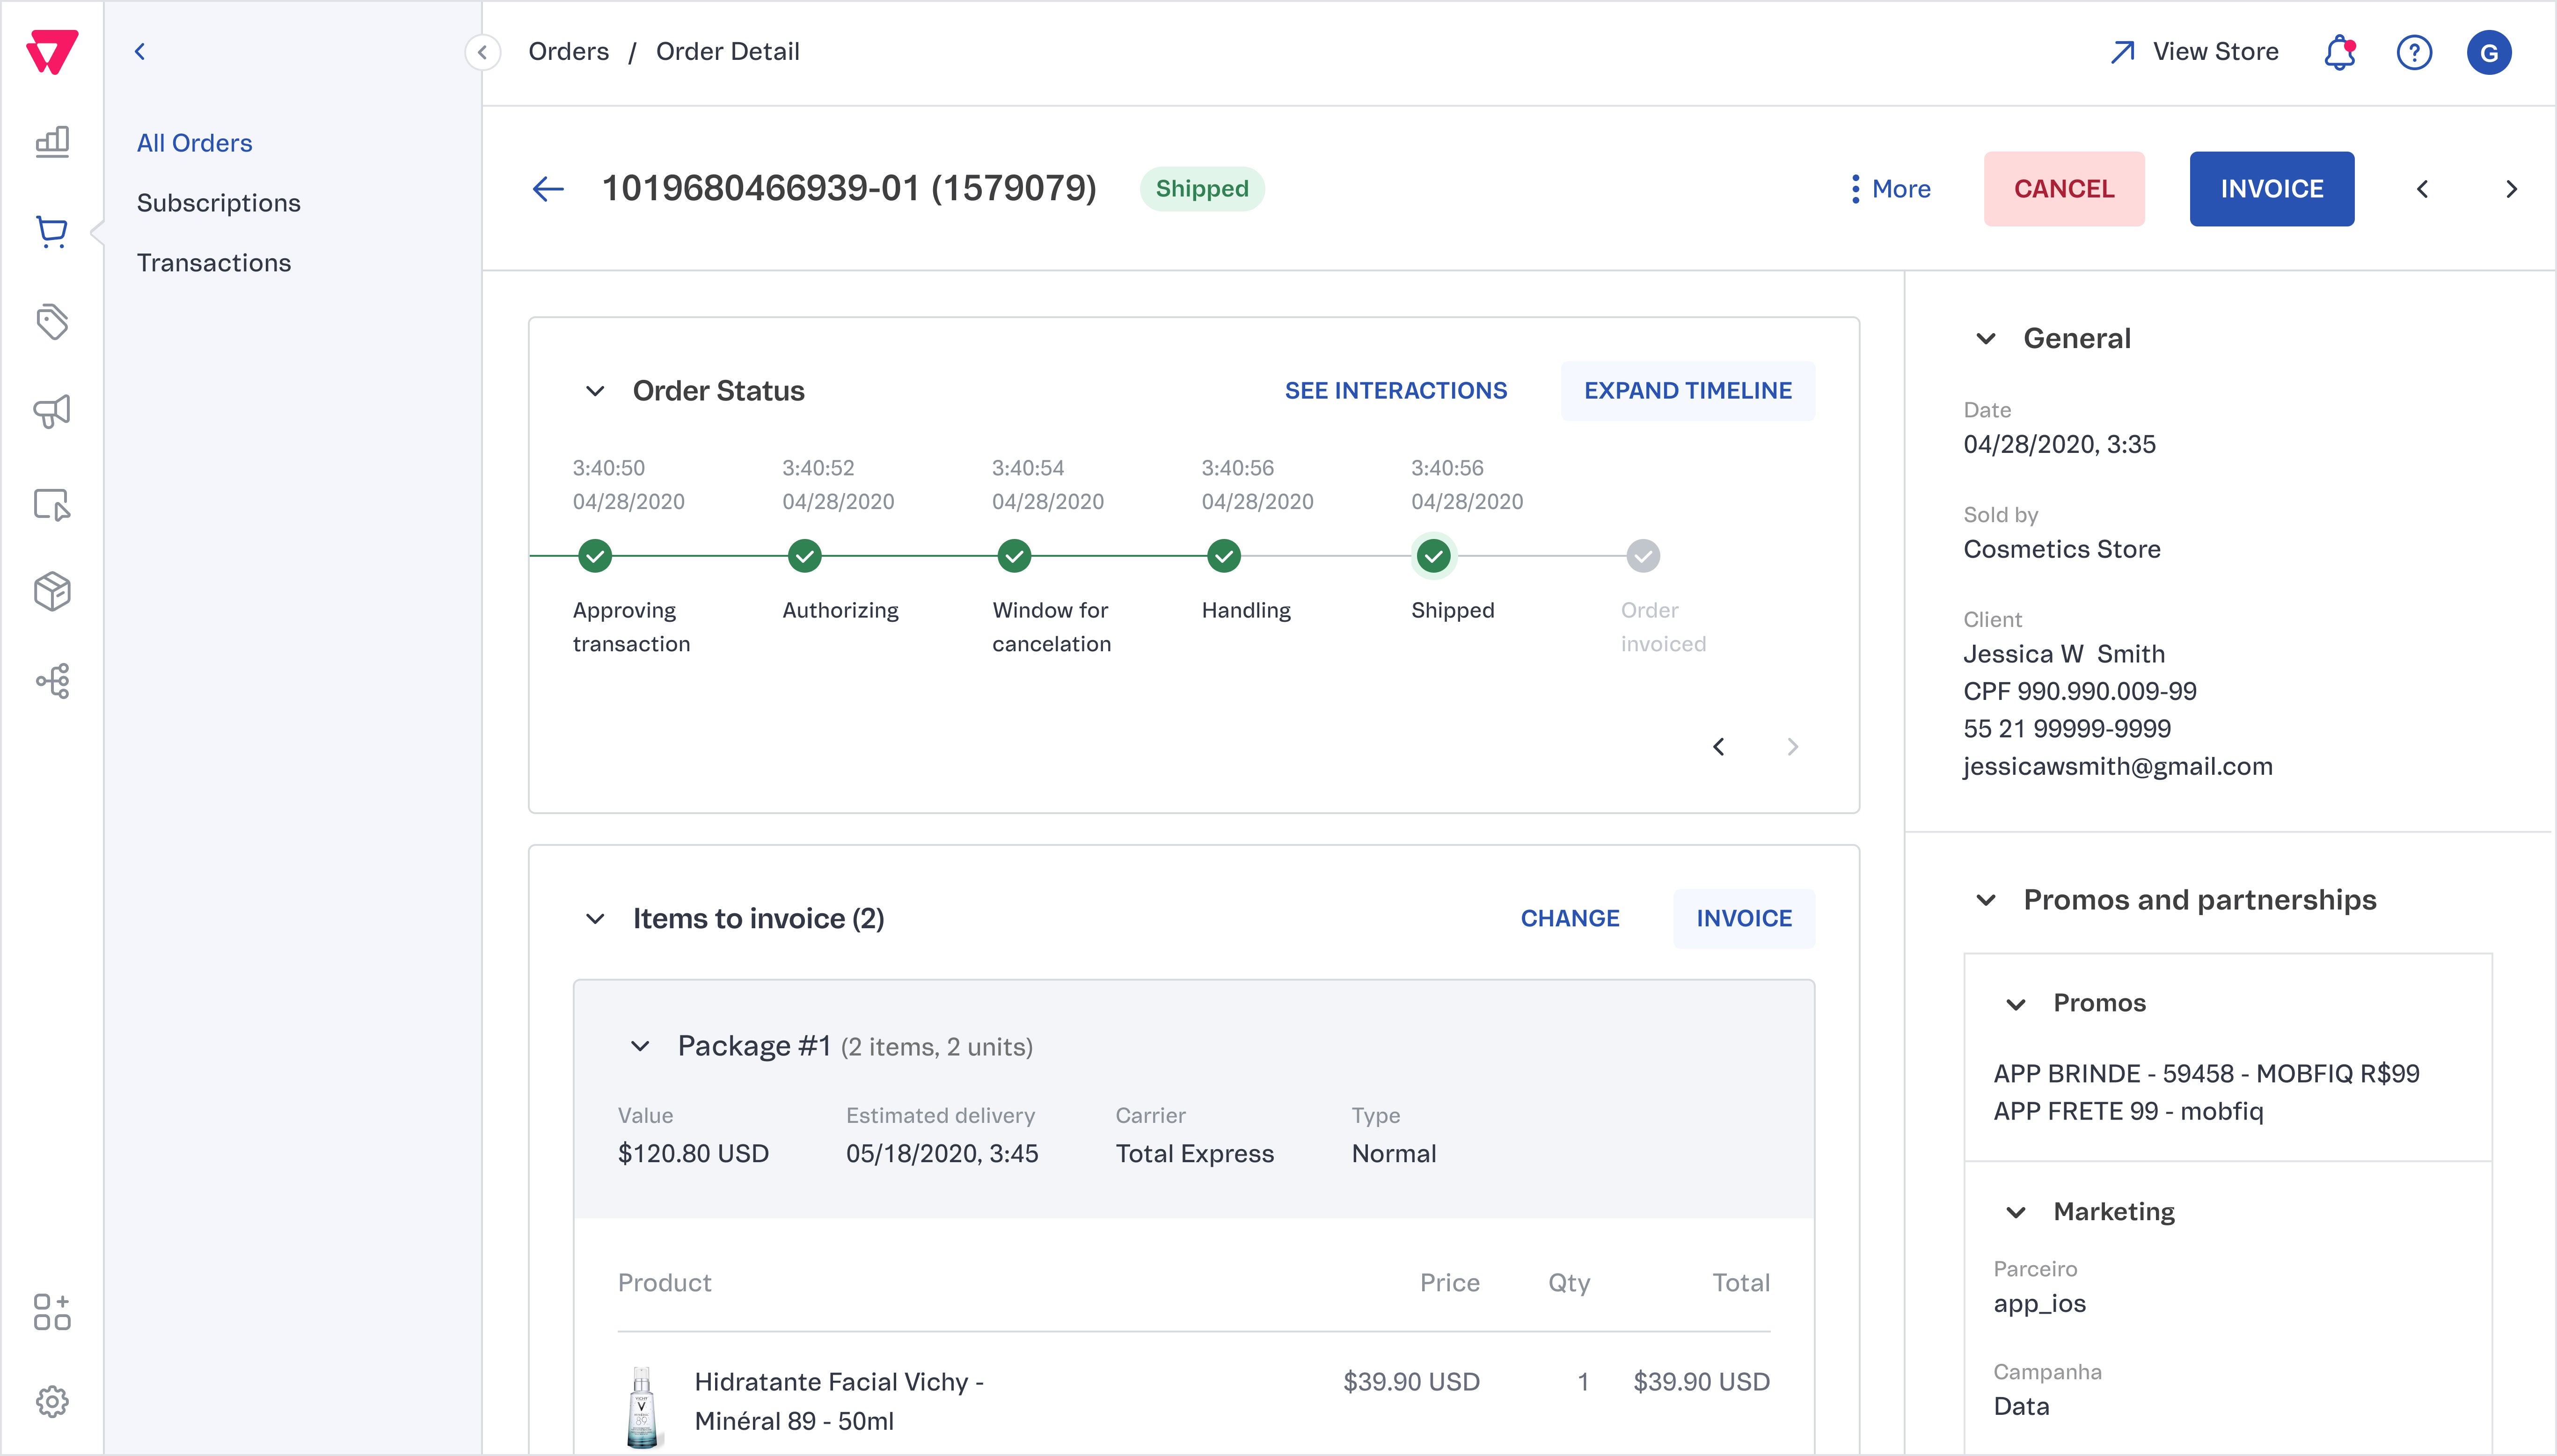This screenshot has width=2557, height=1456.
Task: Click SEE INTERACTIONS link
Action: point(1395,391)
